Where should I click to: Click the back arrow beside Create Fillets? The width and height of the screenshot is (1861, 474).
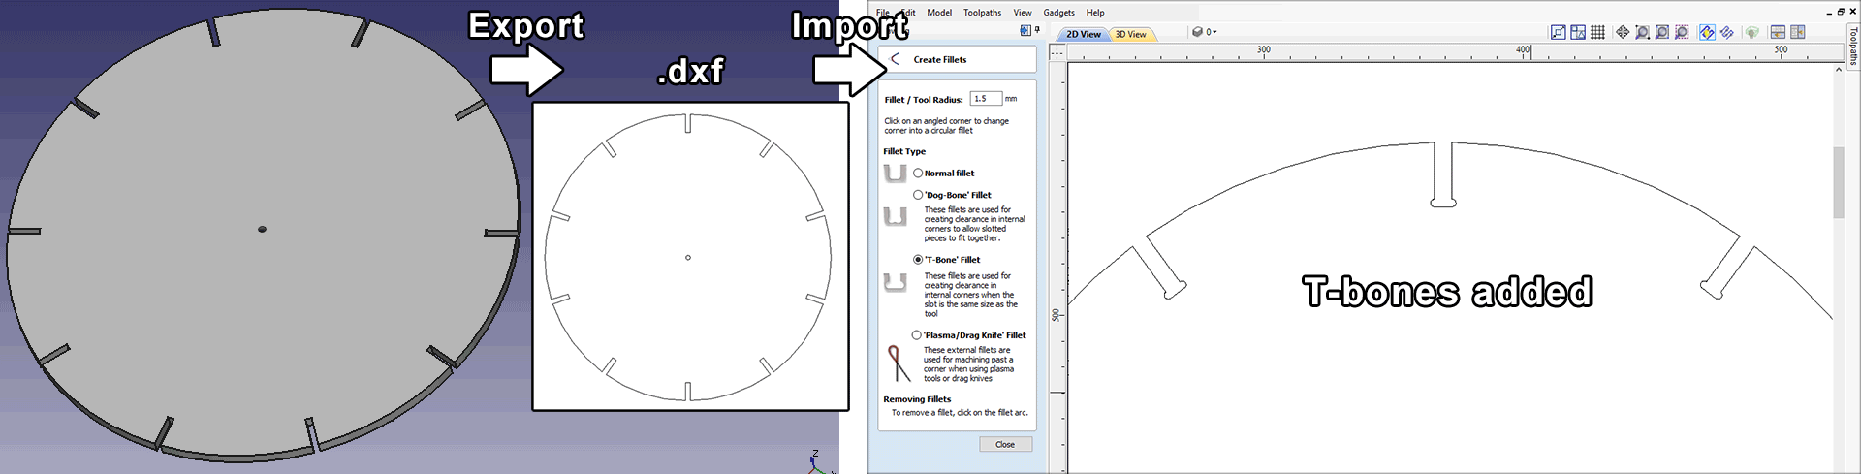coord(895,59)
